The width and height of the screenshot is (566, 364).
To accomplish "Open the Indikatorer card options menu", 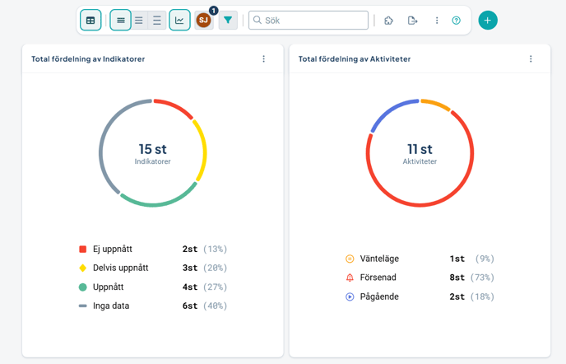I will click(x=264, y=59).
